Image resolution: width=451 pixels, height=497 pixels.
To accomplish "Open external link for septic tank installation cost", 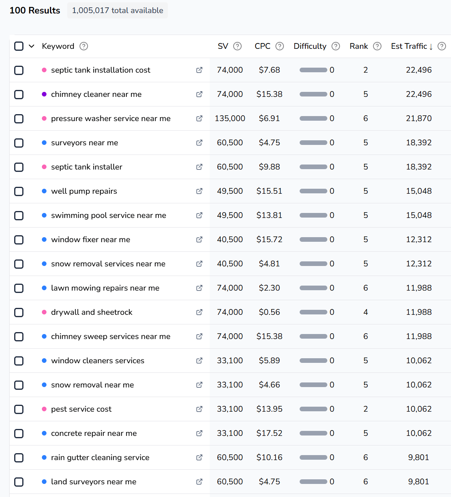I will (x=199, y=70).
